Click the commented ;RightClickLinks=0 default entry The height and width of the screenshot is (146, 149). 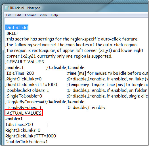point(24,79)
